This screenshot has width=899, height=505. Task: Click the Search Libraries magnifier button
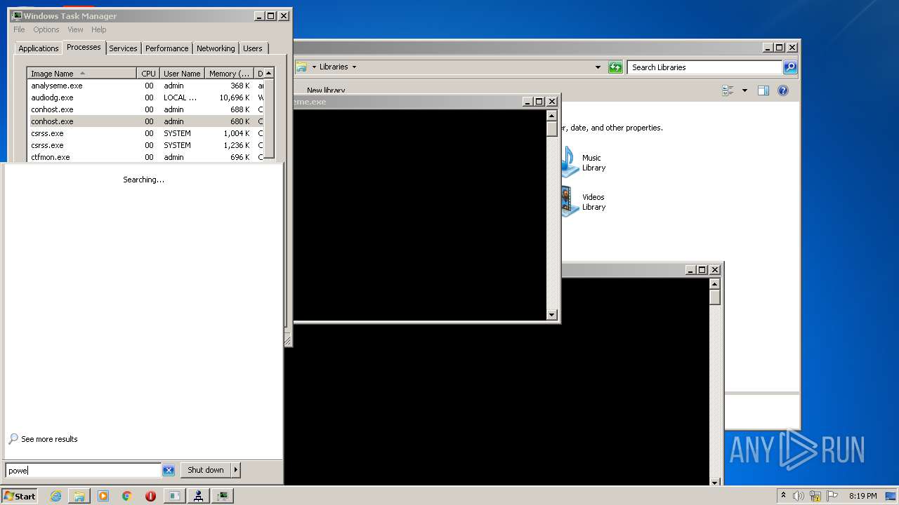(790, 67)
